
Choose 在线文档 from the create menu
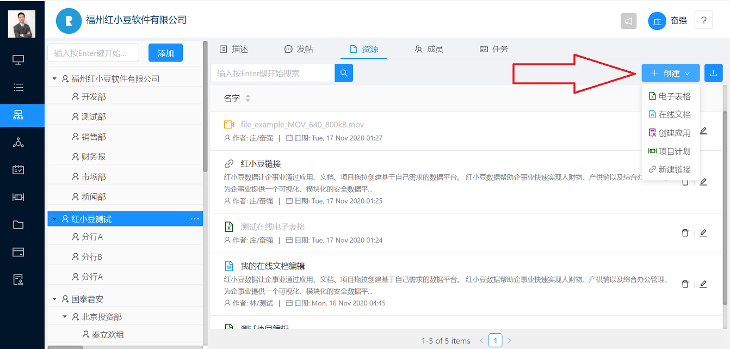[x=671, y=114]
